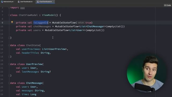
Task: Click 'String?' type on line 22
Action: 46,72
